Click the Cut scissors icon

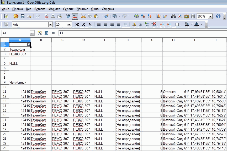pyautogui.click(x=83, y=16)
